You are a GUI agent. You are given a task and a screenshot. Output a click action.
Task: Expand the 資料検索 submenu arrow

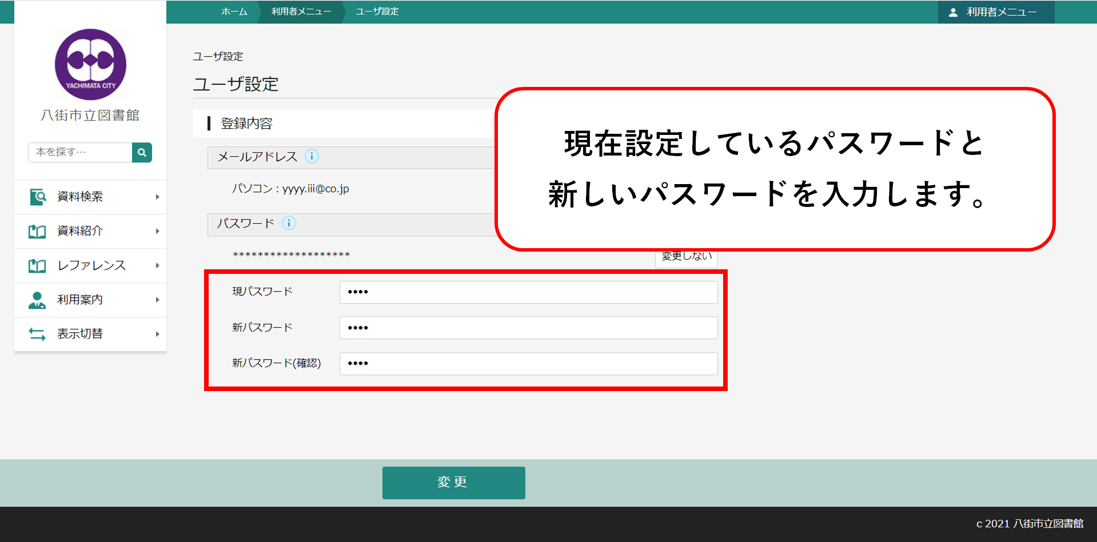(x=157, y=197)
